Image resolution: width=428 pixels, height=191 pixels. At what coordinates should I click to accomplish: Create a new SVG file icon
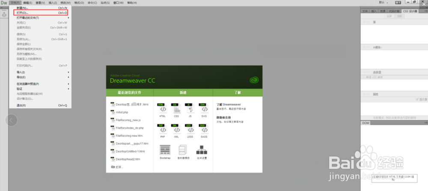point(204,108)
